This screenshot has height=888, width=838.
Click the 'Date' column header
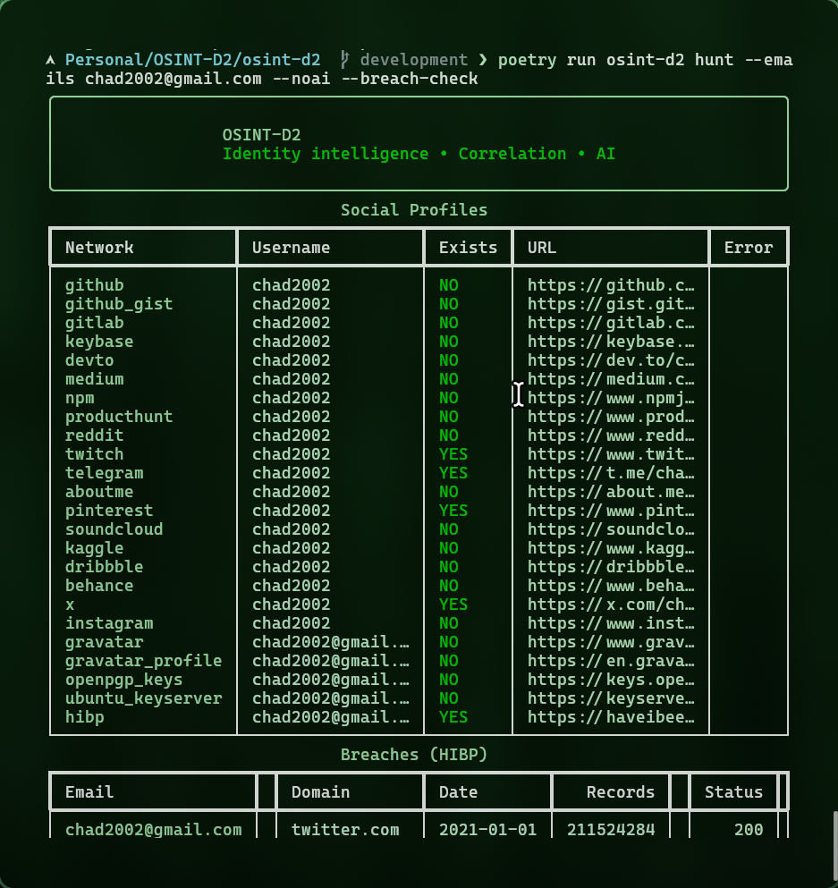(458, 791)
